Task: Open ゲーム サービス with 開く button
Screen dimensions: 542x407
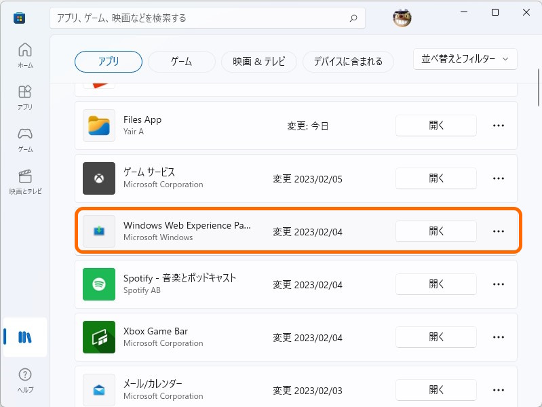Action: click(x=436, y=178)
